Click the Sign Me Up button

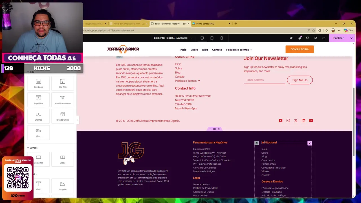300,80
